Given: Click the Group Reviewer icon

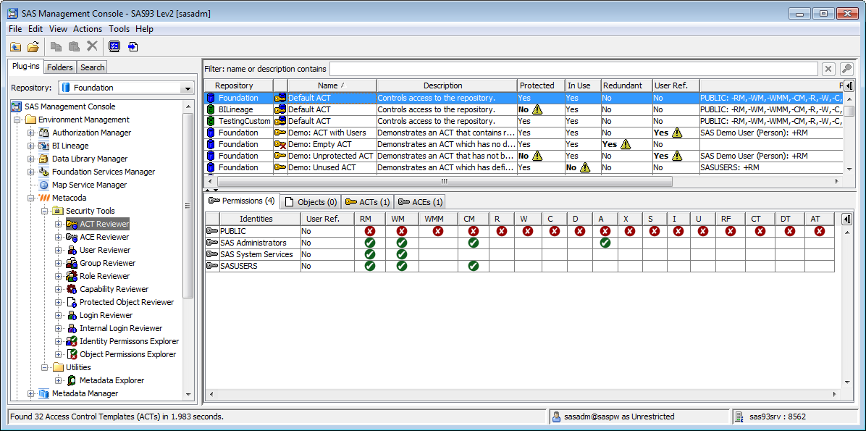Looking at the screenshot, I should 71,263.
